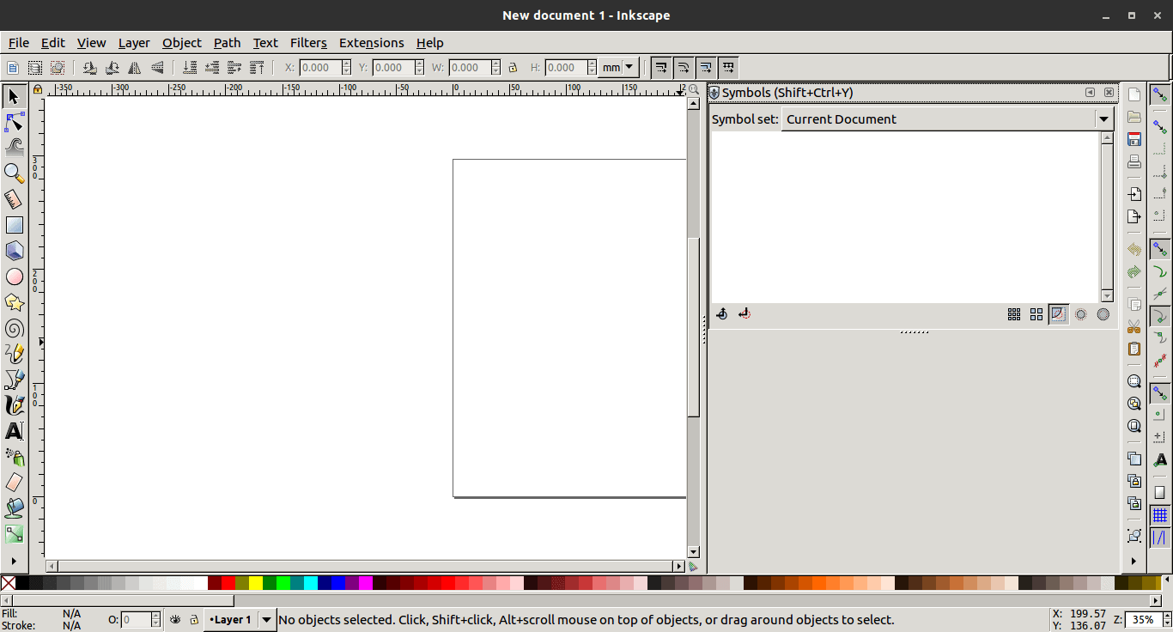Open the Spiral tool
This screenshot has height=632, width=1173.
click(x=15, y=328)
